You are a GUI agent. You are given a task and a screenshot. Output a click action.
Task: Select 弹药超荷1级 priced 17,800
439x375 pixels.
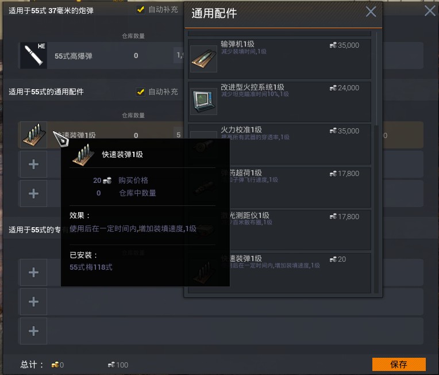[279, 187]
